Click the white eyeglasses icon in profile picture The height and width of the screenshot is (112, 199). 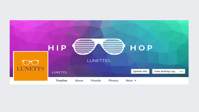[31, 62]
